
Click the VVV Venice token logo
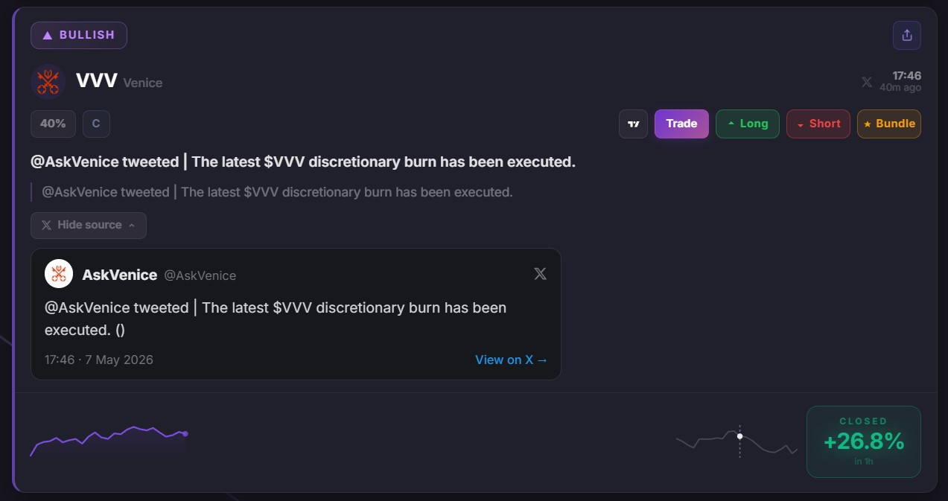(48, 81)
